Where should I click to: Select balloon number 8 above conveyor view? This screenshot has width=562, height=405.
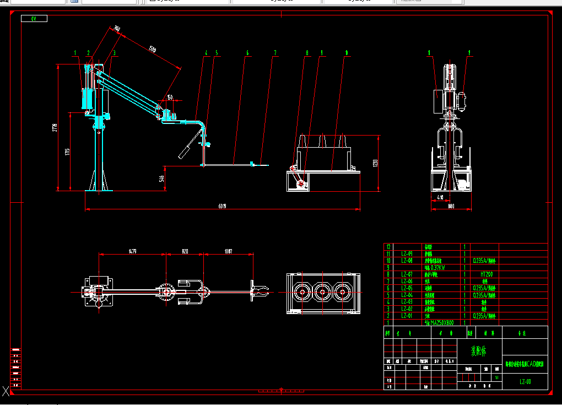307,53
